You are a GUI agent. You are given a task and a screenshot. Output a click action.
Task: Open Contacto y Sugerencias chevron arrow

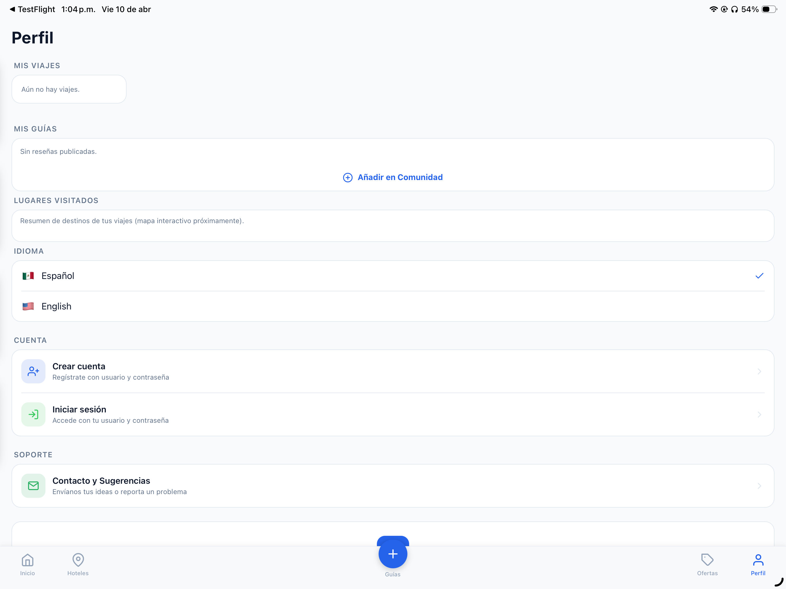pos(759,486)
